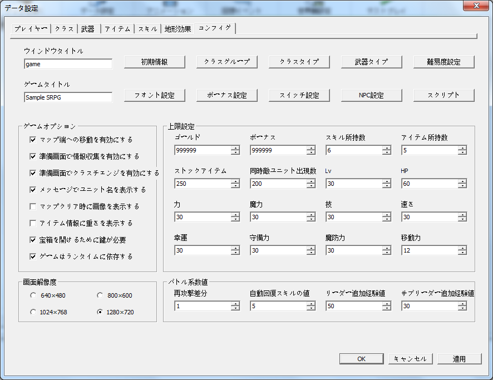Enable アイテム情報に重さを表示する
493x380 pixels.
tap(33, 223)
